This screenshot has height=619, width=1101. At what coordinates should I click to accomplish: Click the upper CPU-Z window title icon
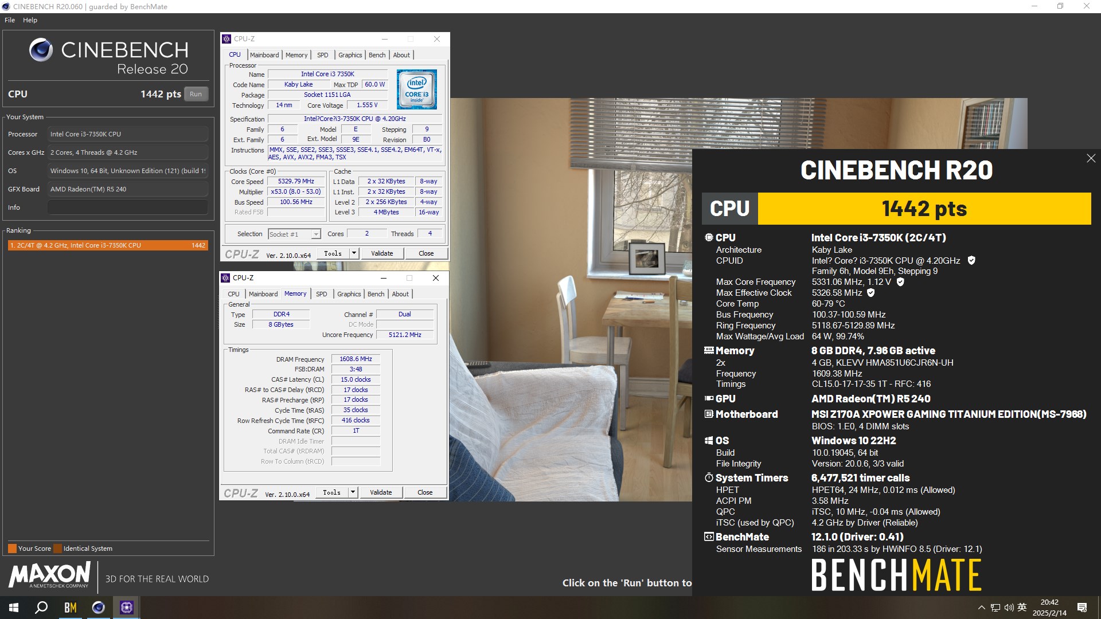click(227, 39)
